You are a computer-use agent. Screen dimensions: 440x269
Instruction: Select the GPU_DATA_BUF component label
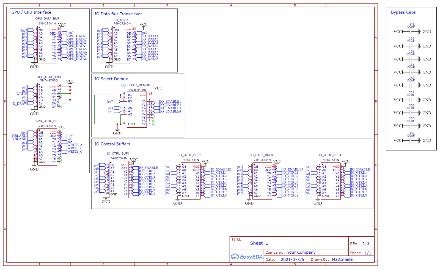point(47,19)
